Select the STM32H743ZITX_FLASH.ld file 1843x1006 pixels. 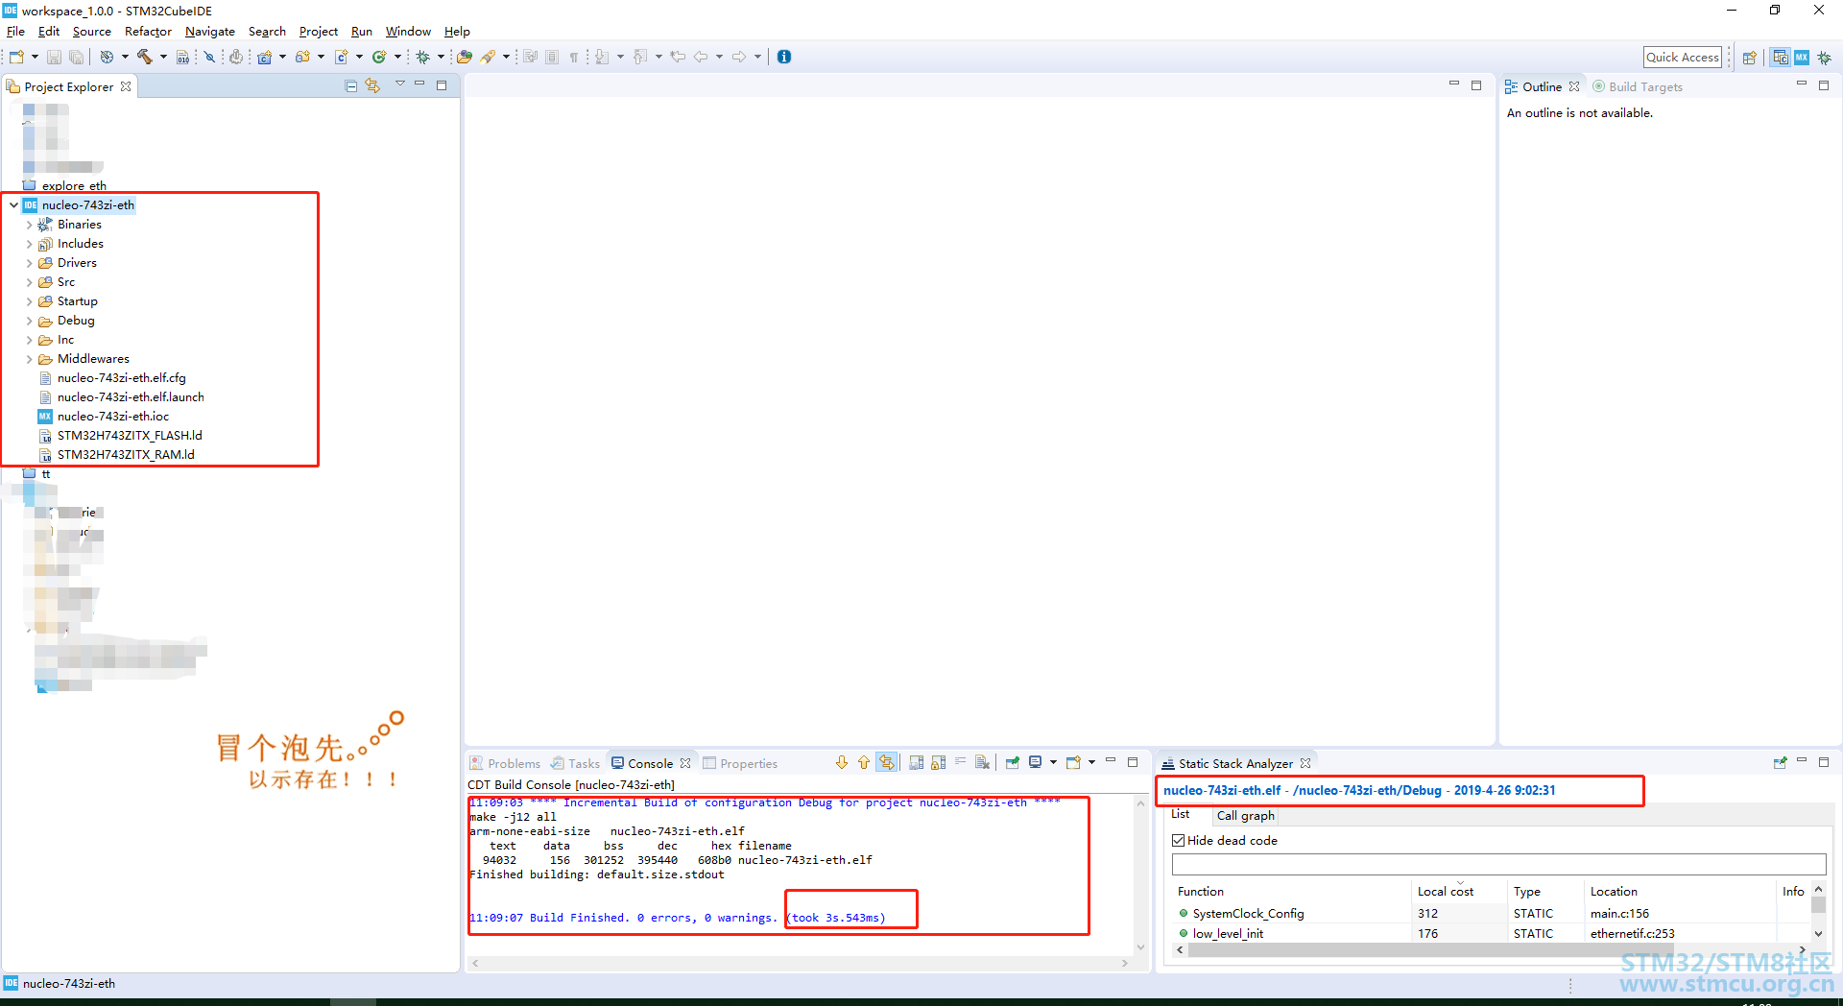pos(120,436)
